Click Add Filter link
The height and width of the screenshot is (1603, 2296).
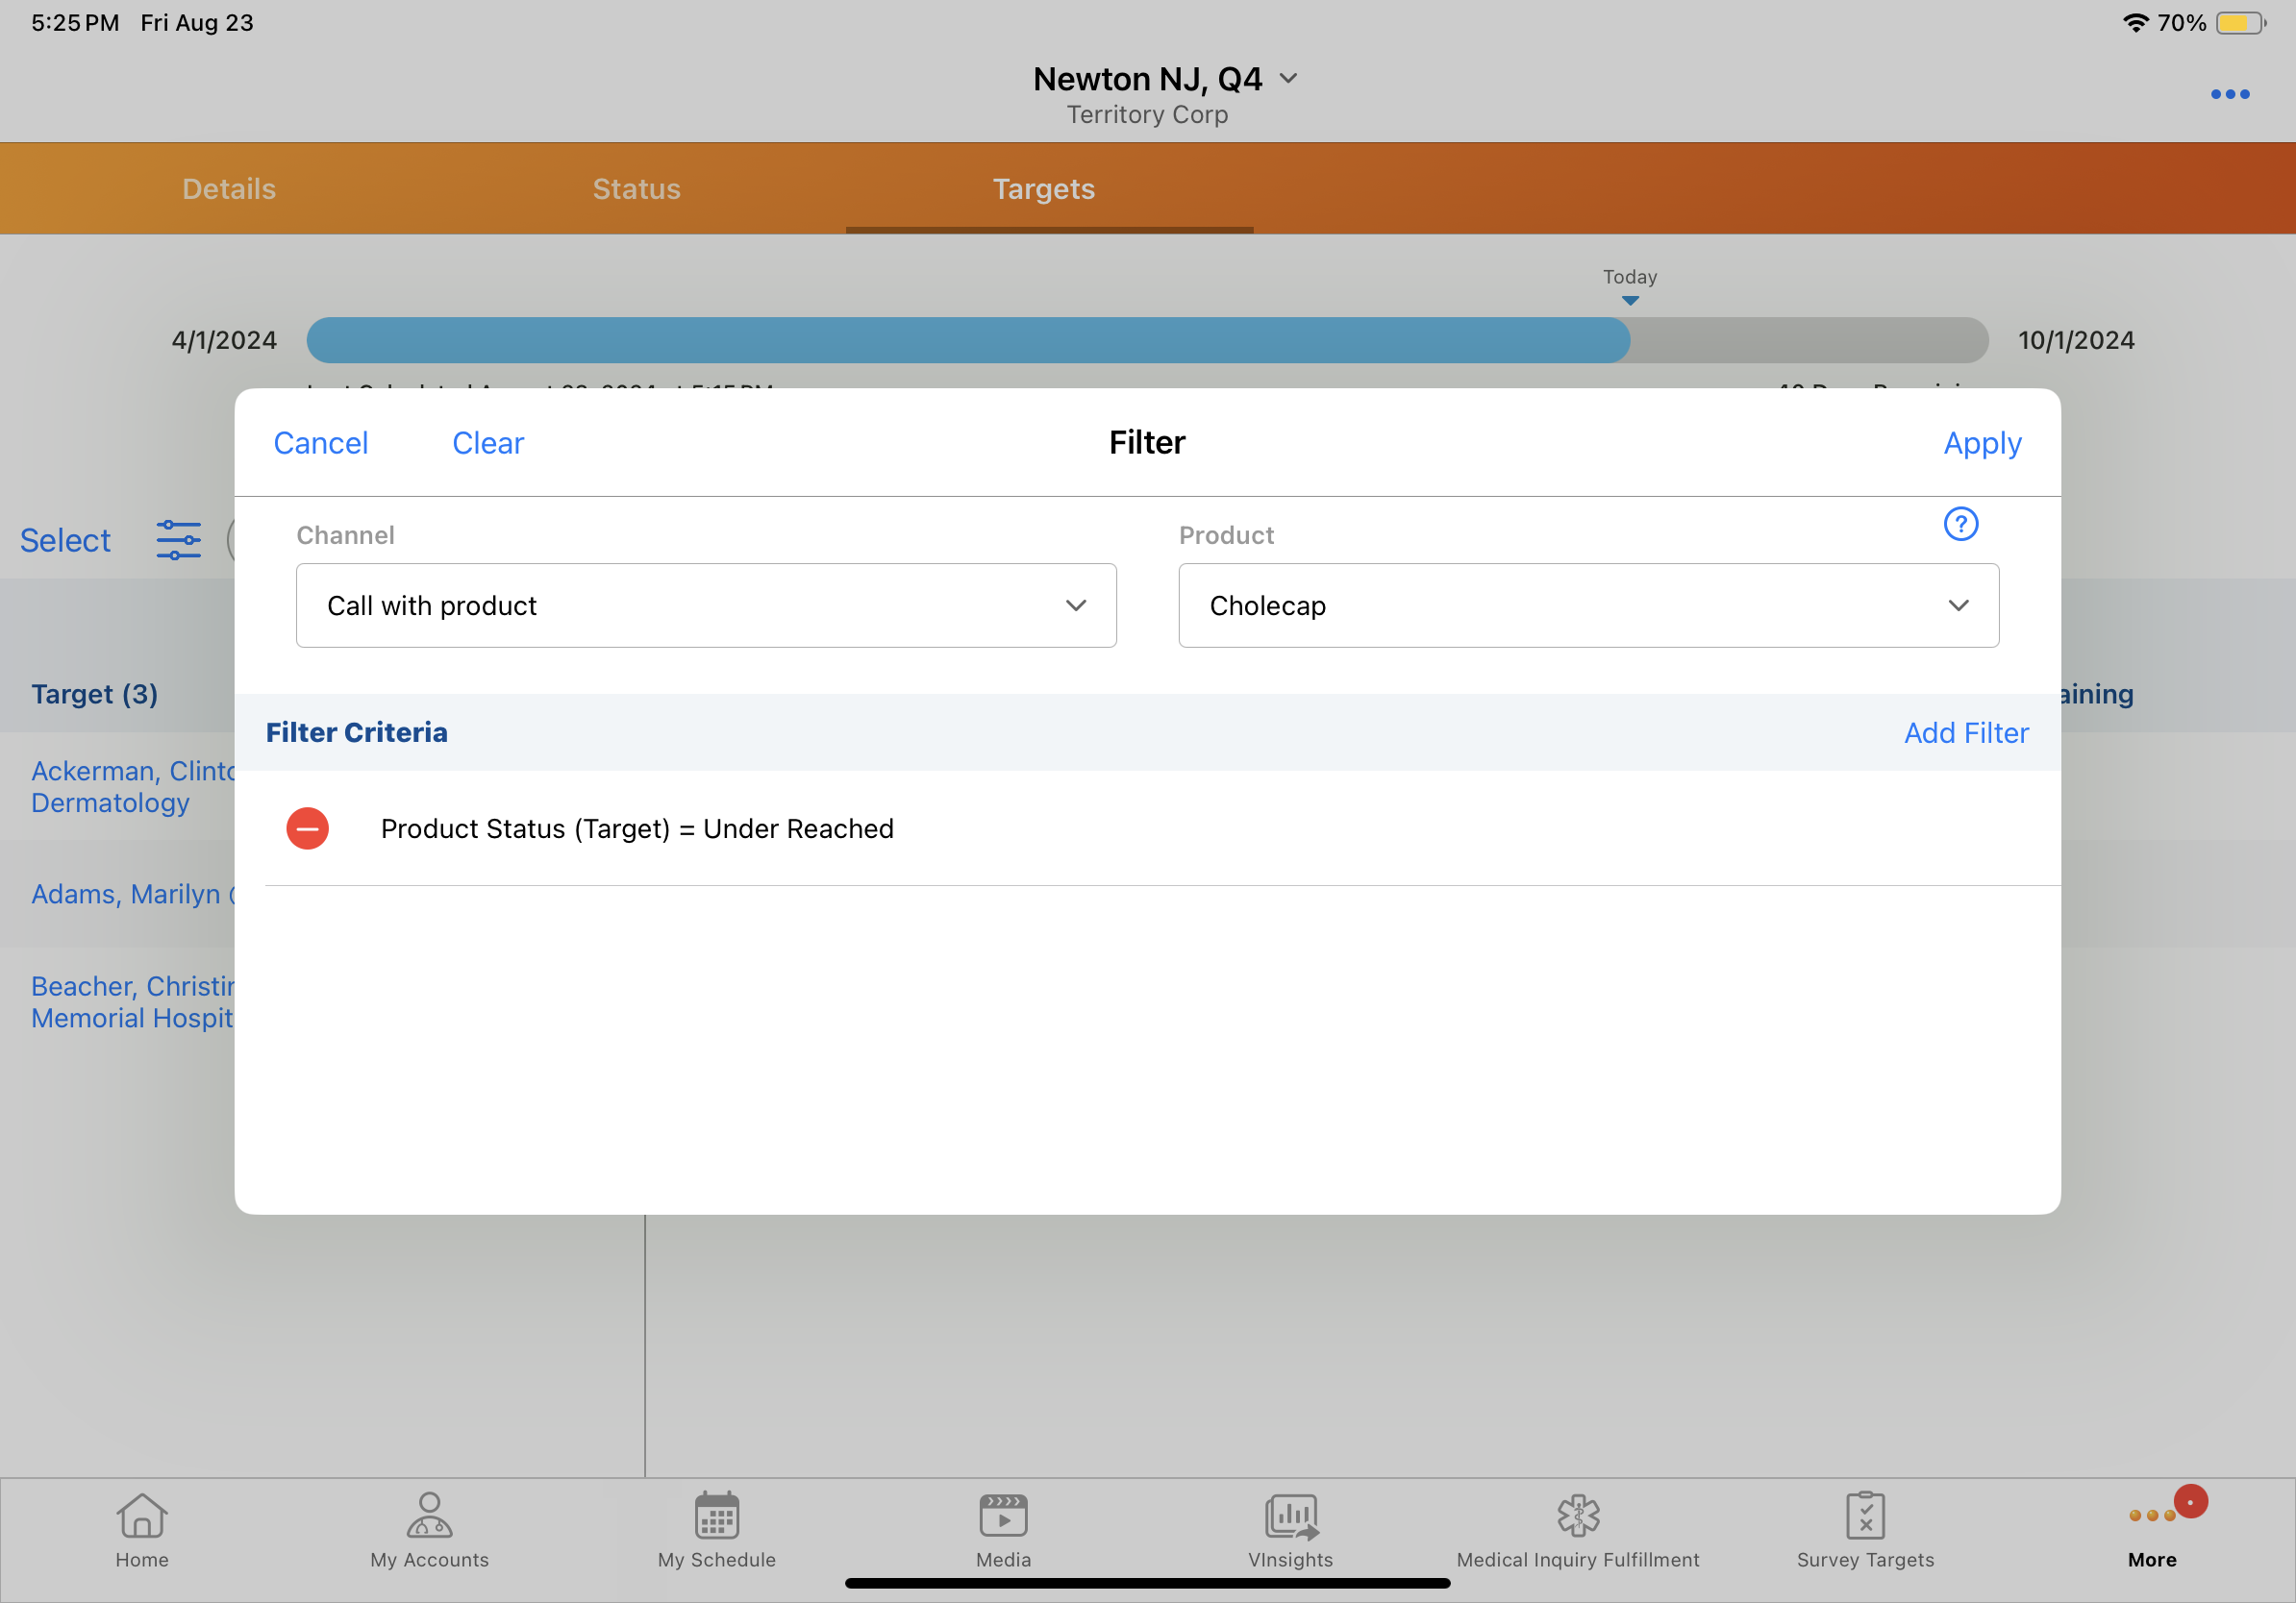point(1965,732)
